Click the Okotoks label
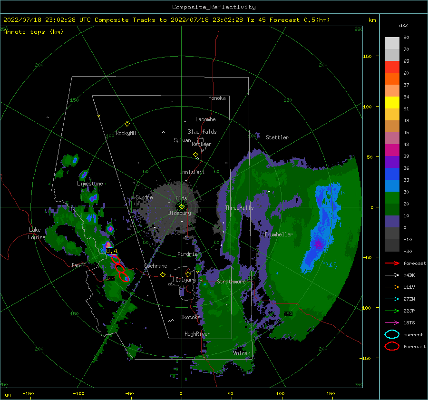Image resolution: width=428 pixels, height=400 pixels. 190,317
